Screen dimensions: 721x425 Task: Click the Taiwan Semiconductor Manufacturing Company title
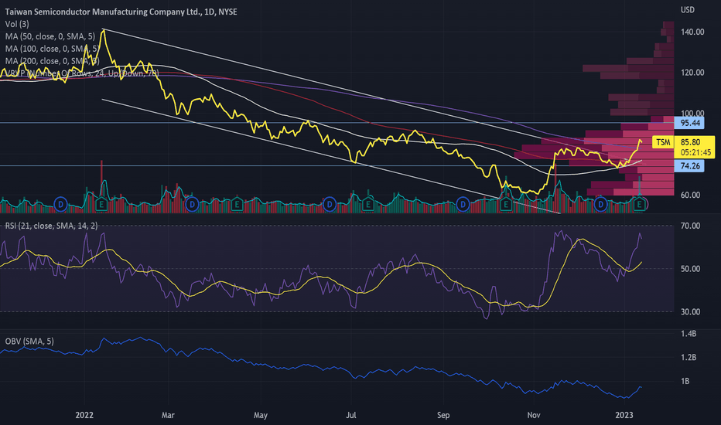coord(121,12)
